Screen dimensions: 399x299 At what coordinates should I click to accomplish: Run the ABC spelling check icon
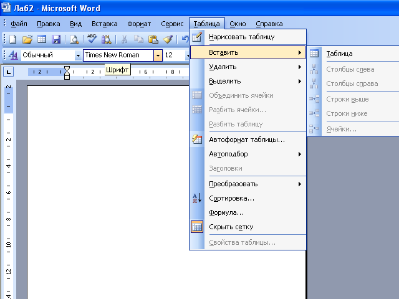click(92, 39)
